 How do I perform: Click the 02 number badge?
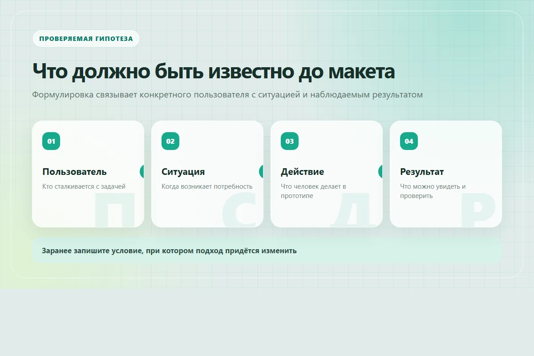[x=170, y=141]
